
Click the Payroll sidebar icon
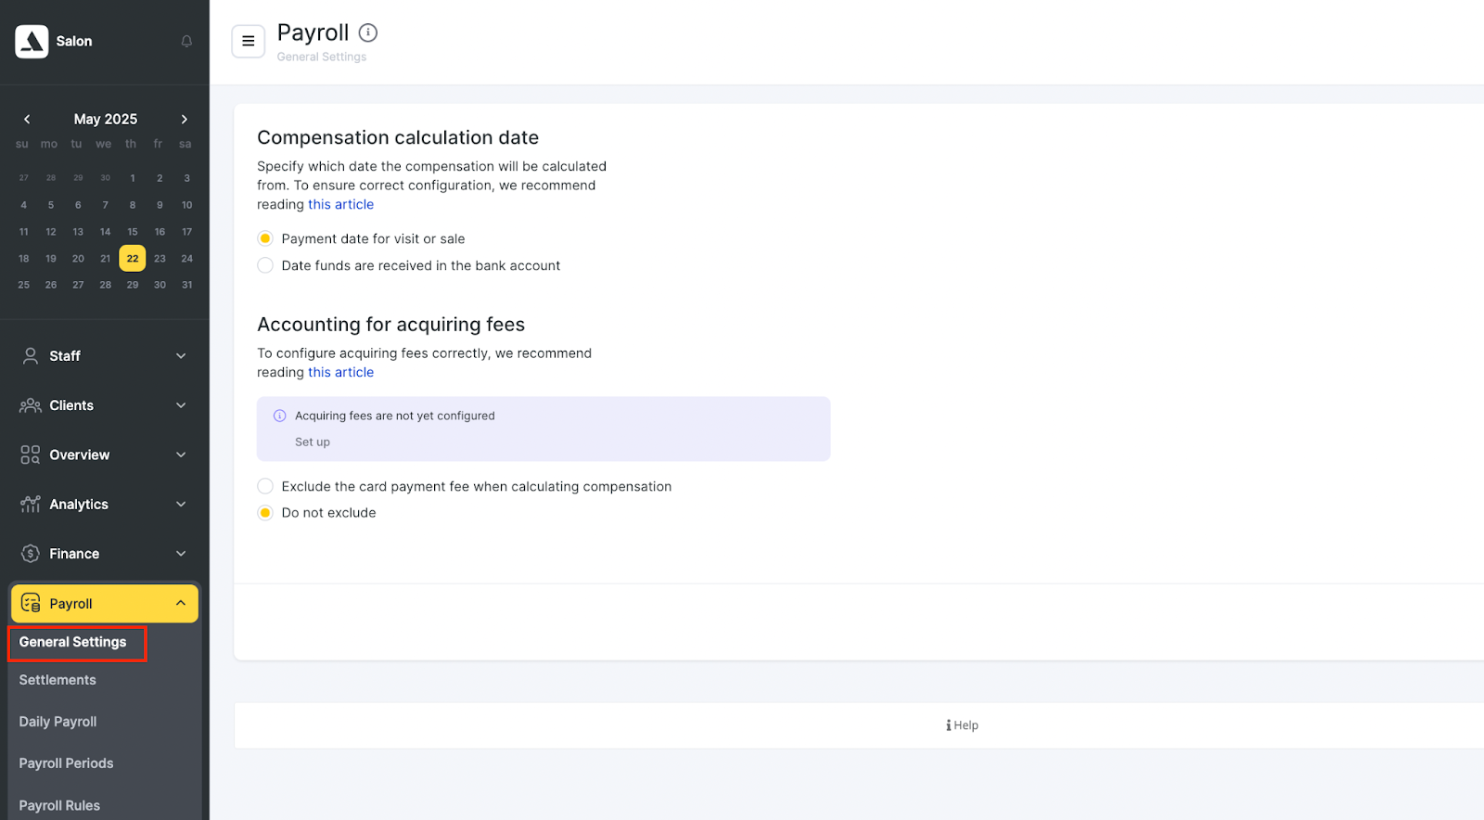point(31,603)
